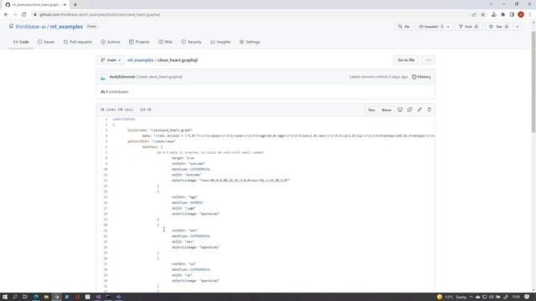
Task: Click AndyEdmonds avatar thumbnail
Action: [103, 77]
